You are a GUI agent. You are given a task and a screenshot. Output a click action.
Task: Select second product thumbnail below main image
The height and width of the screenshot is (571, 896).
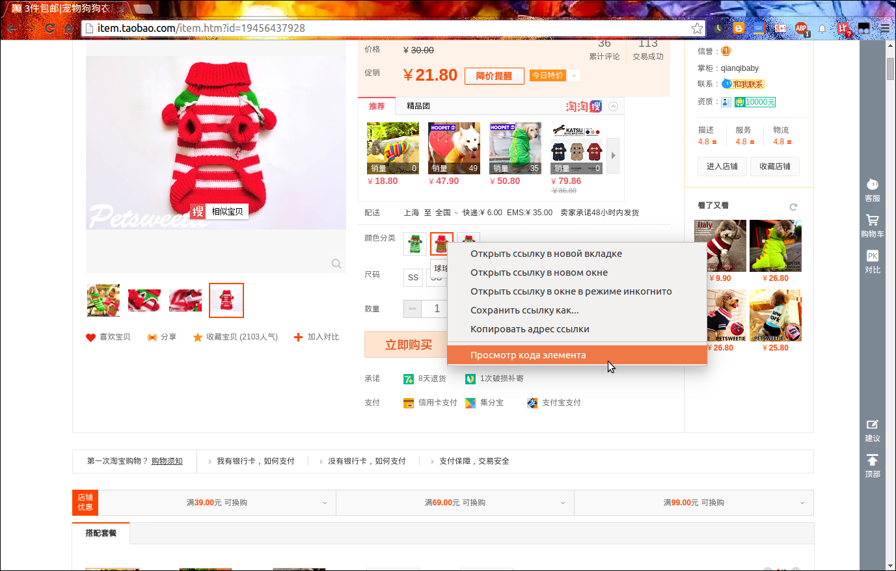(144, 300)
